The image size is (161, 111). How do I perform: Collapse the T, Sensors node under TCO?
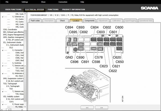[3, 91]
